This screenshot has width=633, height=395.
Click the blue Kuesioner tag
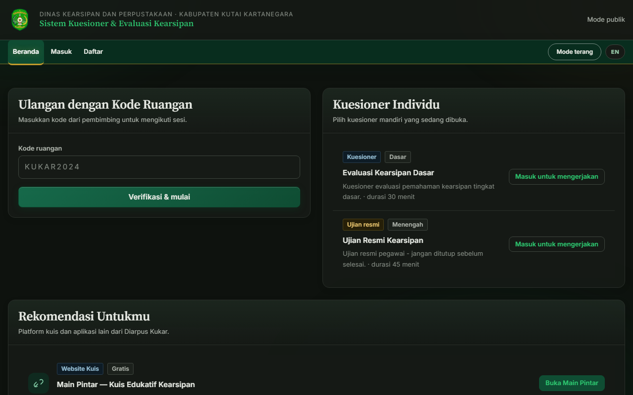coord(362,157)
